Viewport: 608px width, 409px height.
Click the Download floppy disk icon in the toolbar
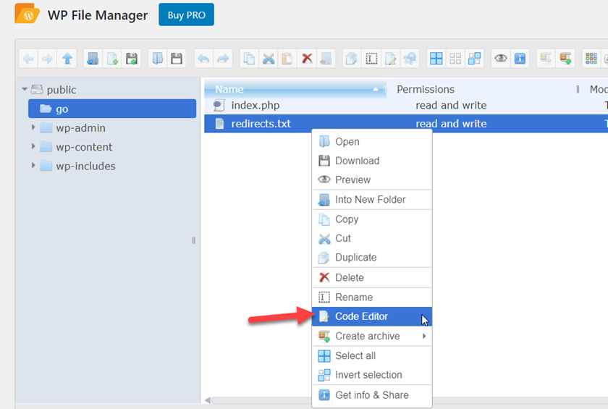coord(177,59)
